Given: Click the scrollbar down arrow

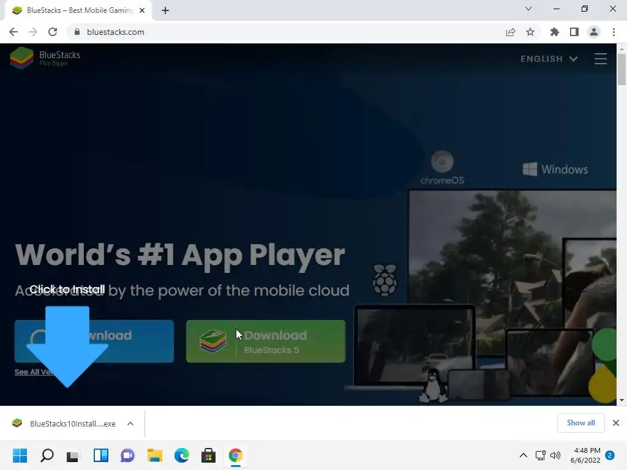Looking at the screenshot, I should (x=621, y=400).
